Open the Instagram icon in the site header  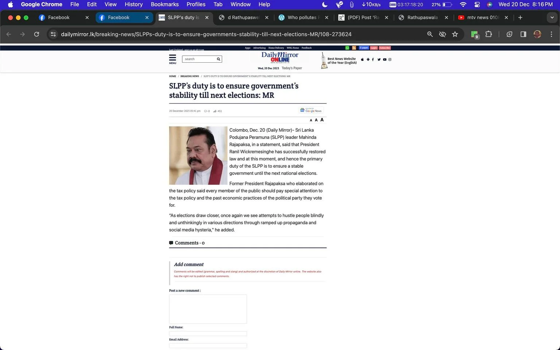coord(390,59)
